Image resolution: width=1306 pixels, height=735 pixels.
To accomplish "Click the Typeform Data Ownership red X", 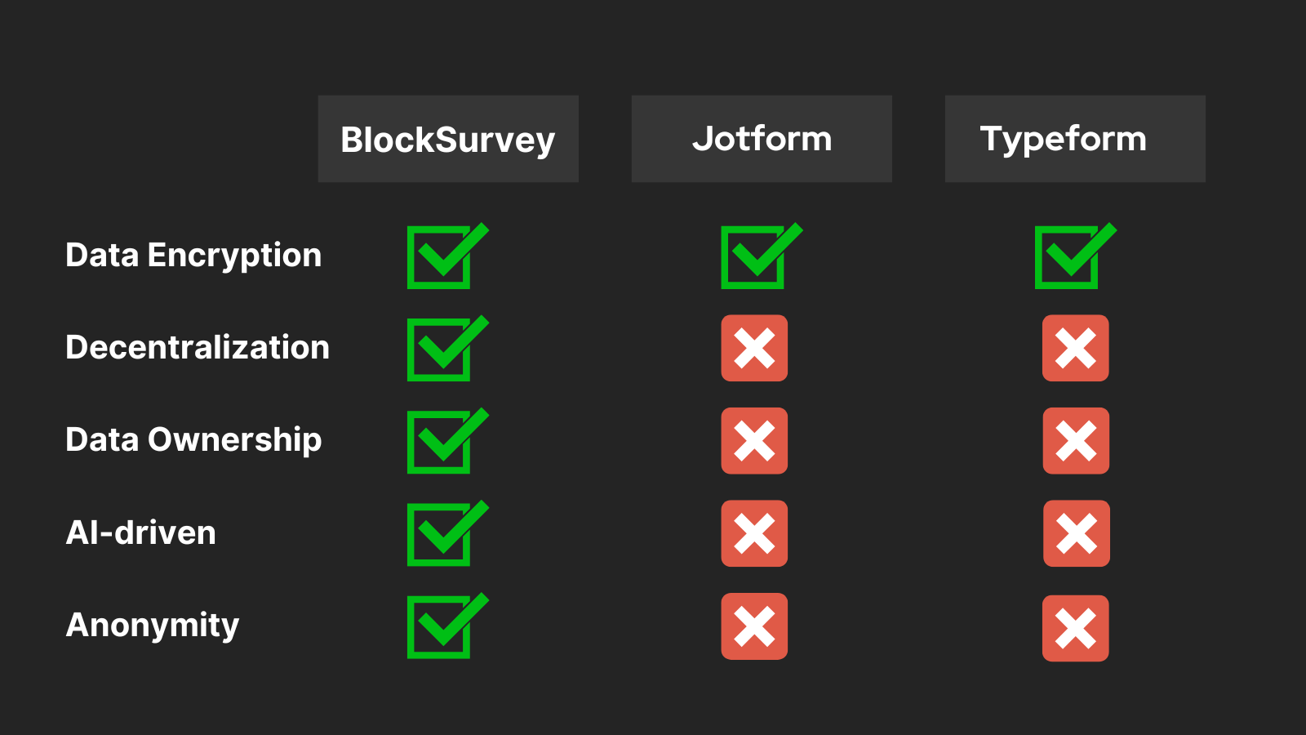I will coord(1076,441).
